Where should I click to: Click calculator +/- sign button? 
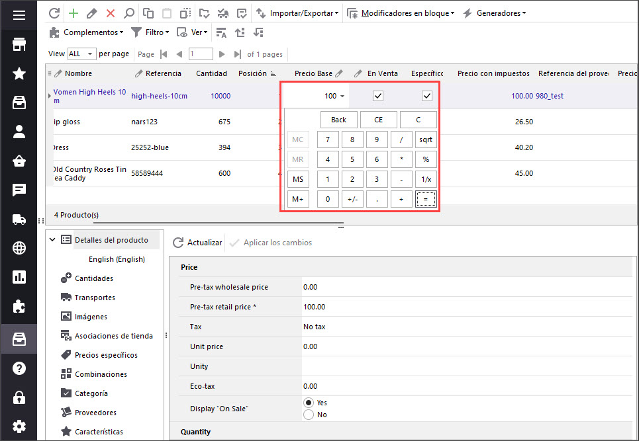coord(352,200)
